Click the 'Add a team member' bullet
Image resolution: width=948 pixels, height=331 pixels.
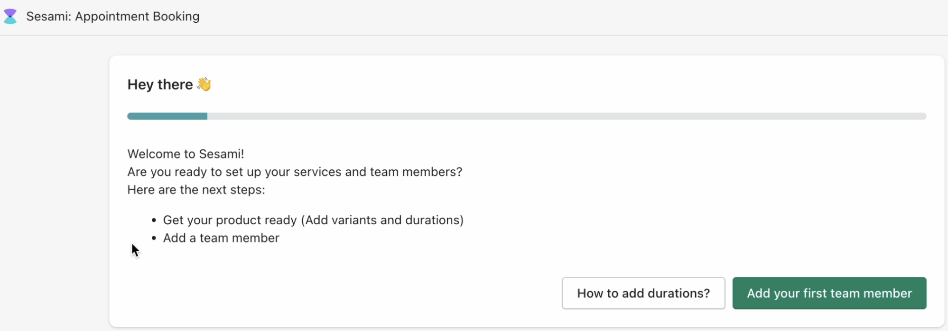point(221,238)
